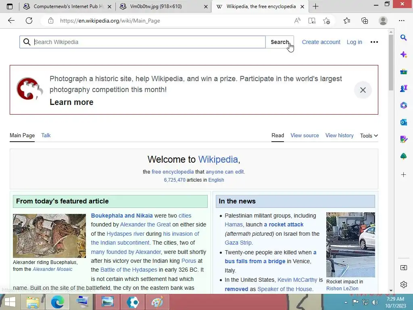Image resolution: width=413 pixels, height=310 pixels.
Task: Open the rocket impact photo thumbnail
Action: (350, 245)
